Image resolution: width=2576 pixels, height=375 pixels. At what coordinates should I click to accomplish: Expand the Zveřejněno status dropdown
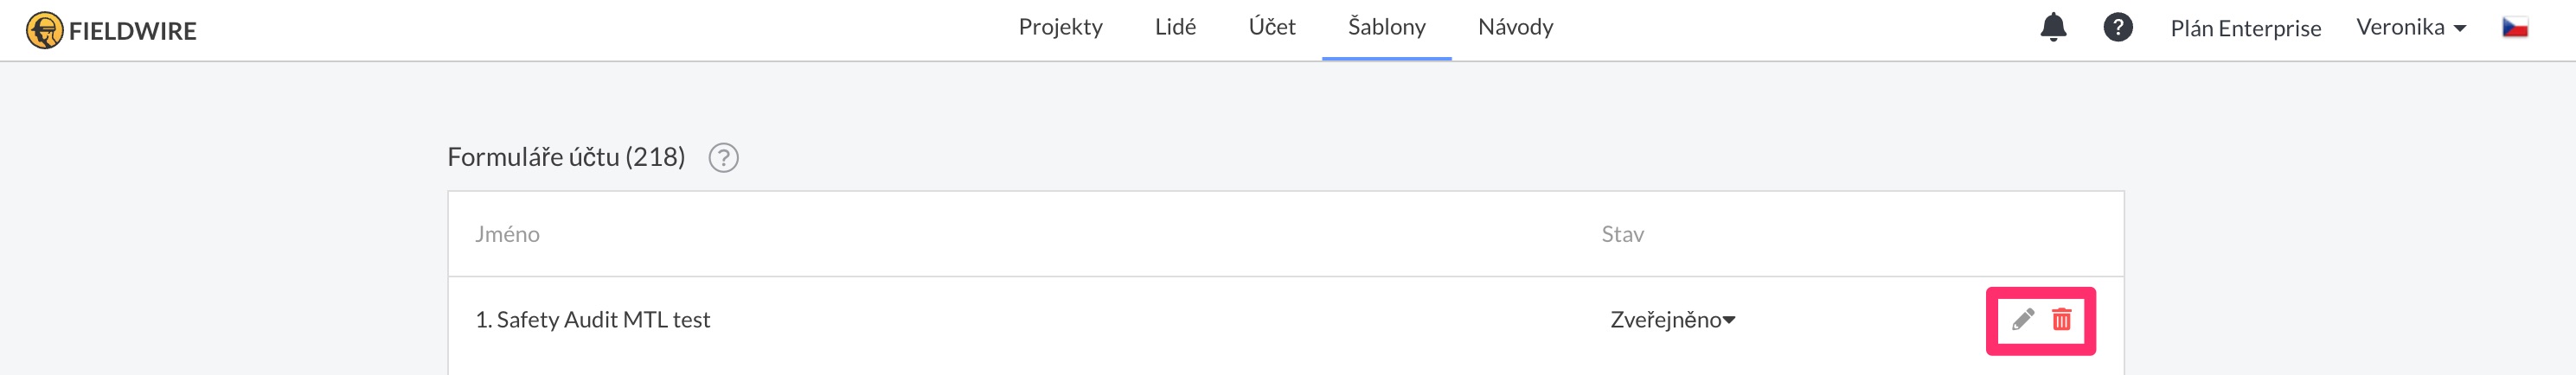coord(1673,320)
